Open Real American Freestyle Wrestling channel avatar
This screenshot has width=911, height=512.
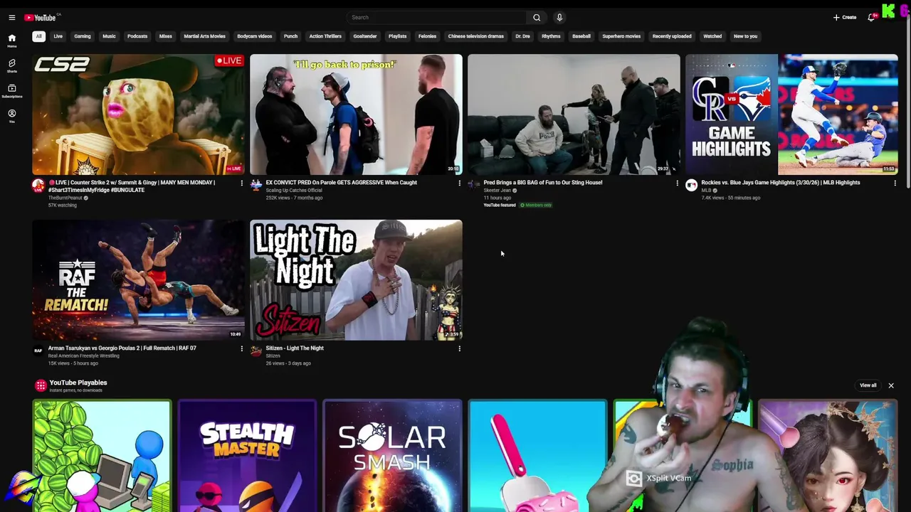tap(38, 351)
